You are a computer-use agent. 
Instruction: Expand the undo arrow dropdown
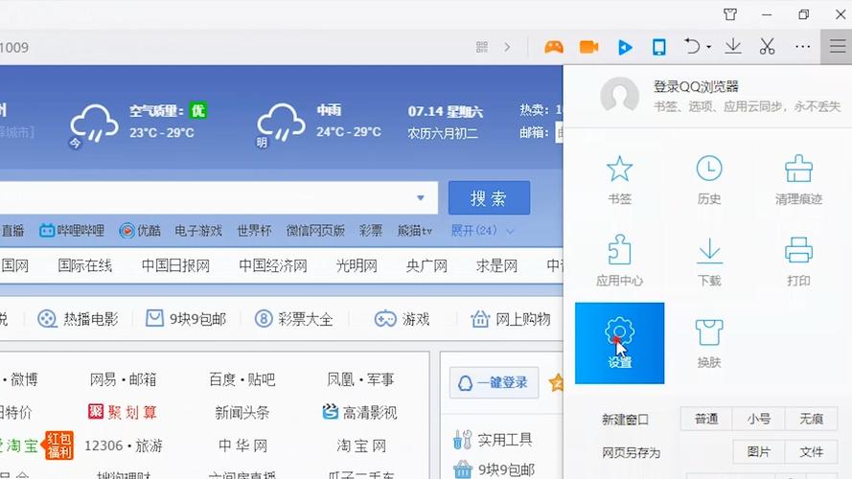point(708,47)
